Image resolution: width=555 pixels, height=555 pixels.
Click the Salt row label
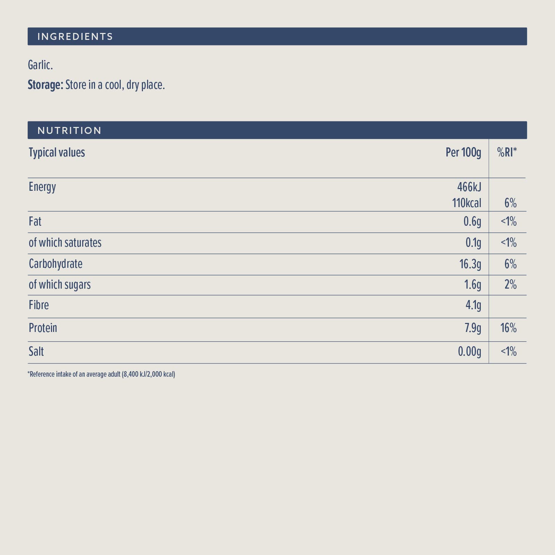click(36, 351)
